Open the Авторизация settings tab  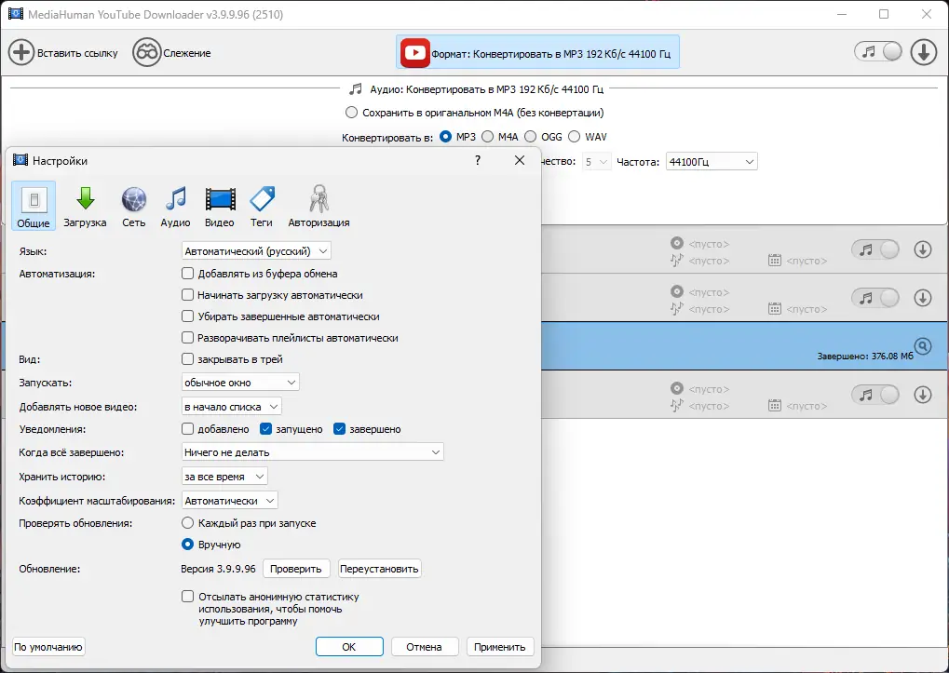coord(319,206)
